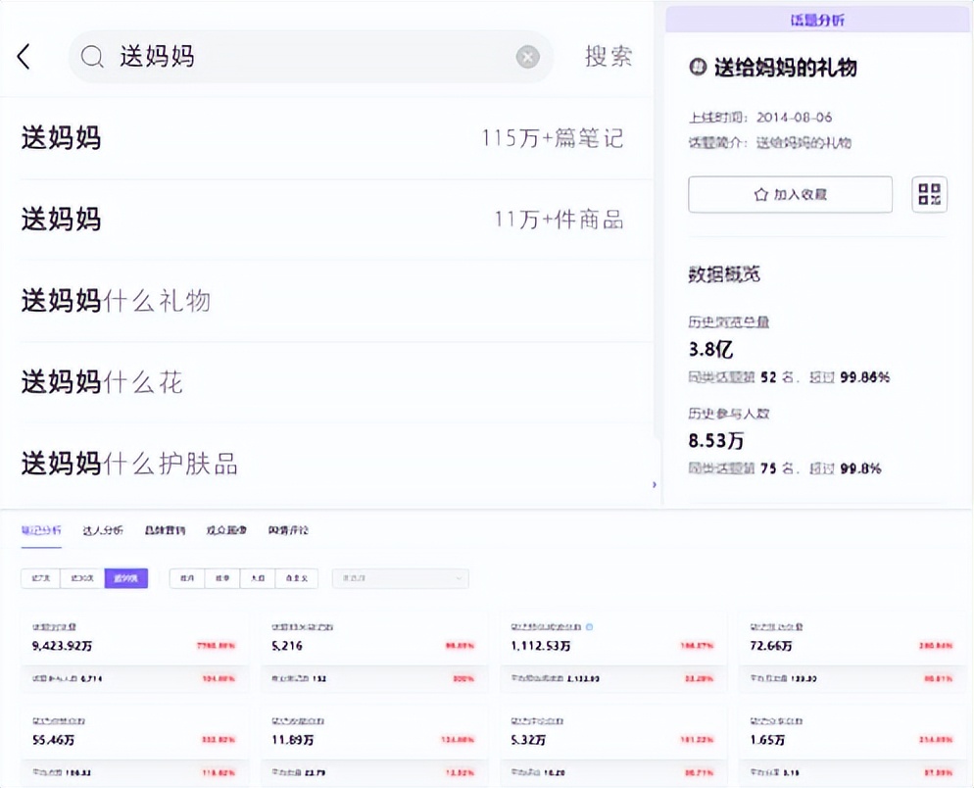Select the magnifier icon in the search bar
Image resolution: width=974 pixels, height=788 pixels.
[x=91, y=57]
